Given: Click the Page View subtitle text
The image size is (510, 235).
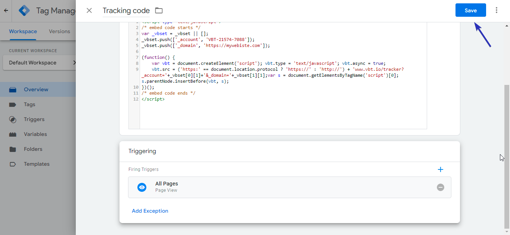Looking at the screenshot, I should [166, 190].
